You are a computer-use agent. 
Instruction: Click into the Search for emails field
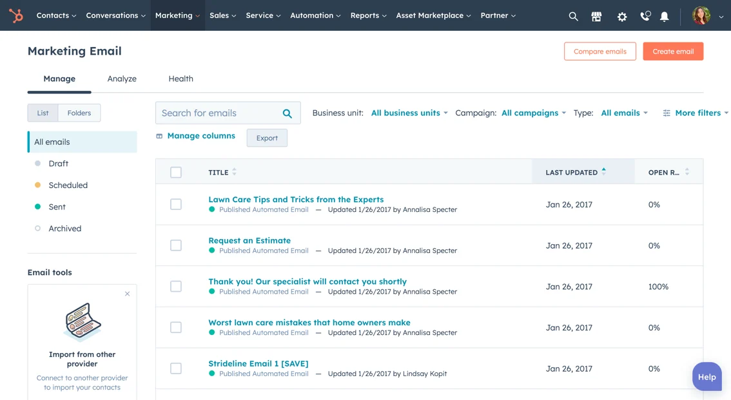(x=219, y=113)
